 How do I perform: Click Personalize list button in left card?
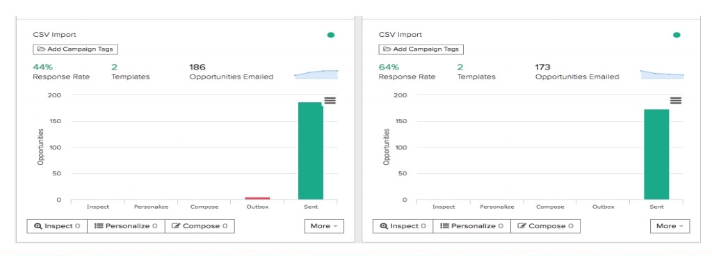click(x=127, y=226)
